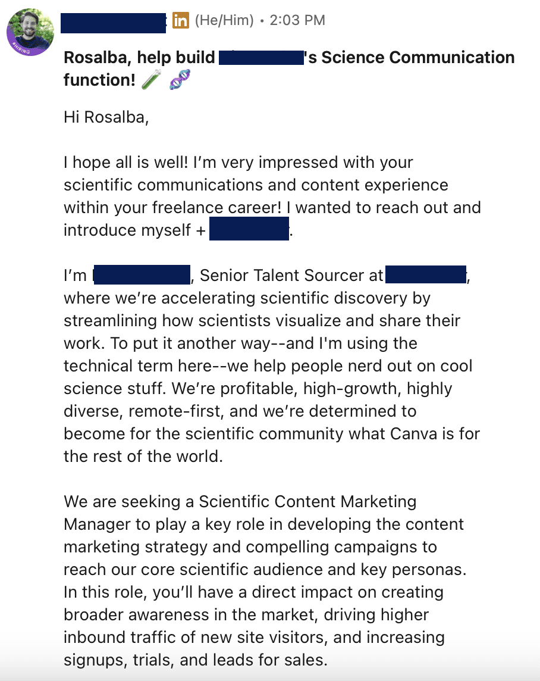Click the redacted name following 'I'm'
This screenshot has width=540, height=681.
142,276
